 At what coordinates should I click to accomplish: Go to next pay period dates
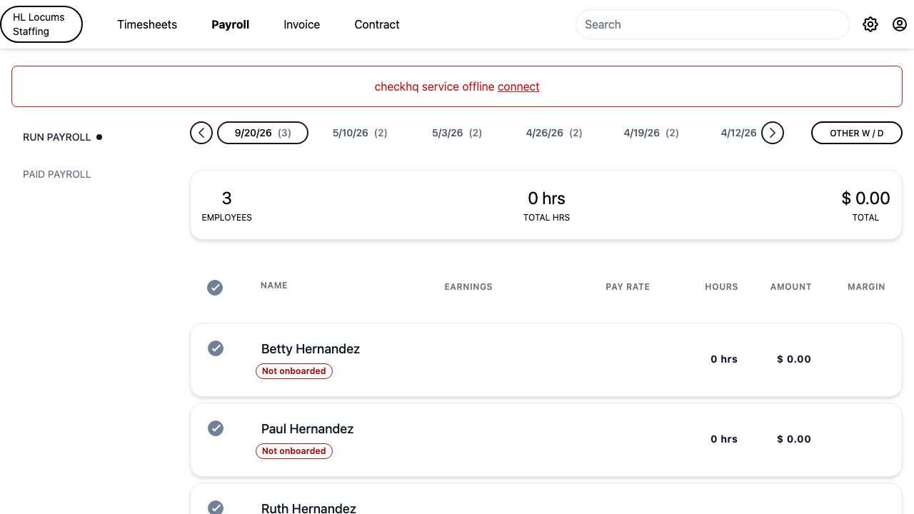pyautogui.click(x=773, y=133)
